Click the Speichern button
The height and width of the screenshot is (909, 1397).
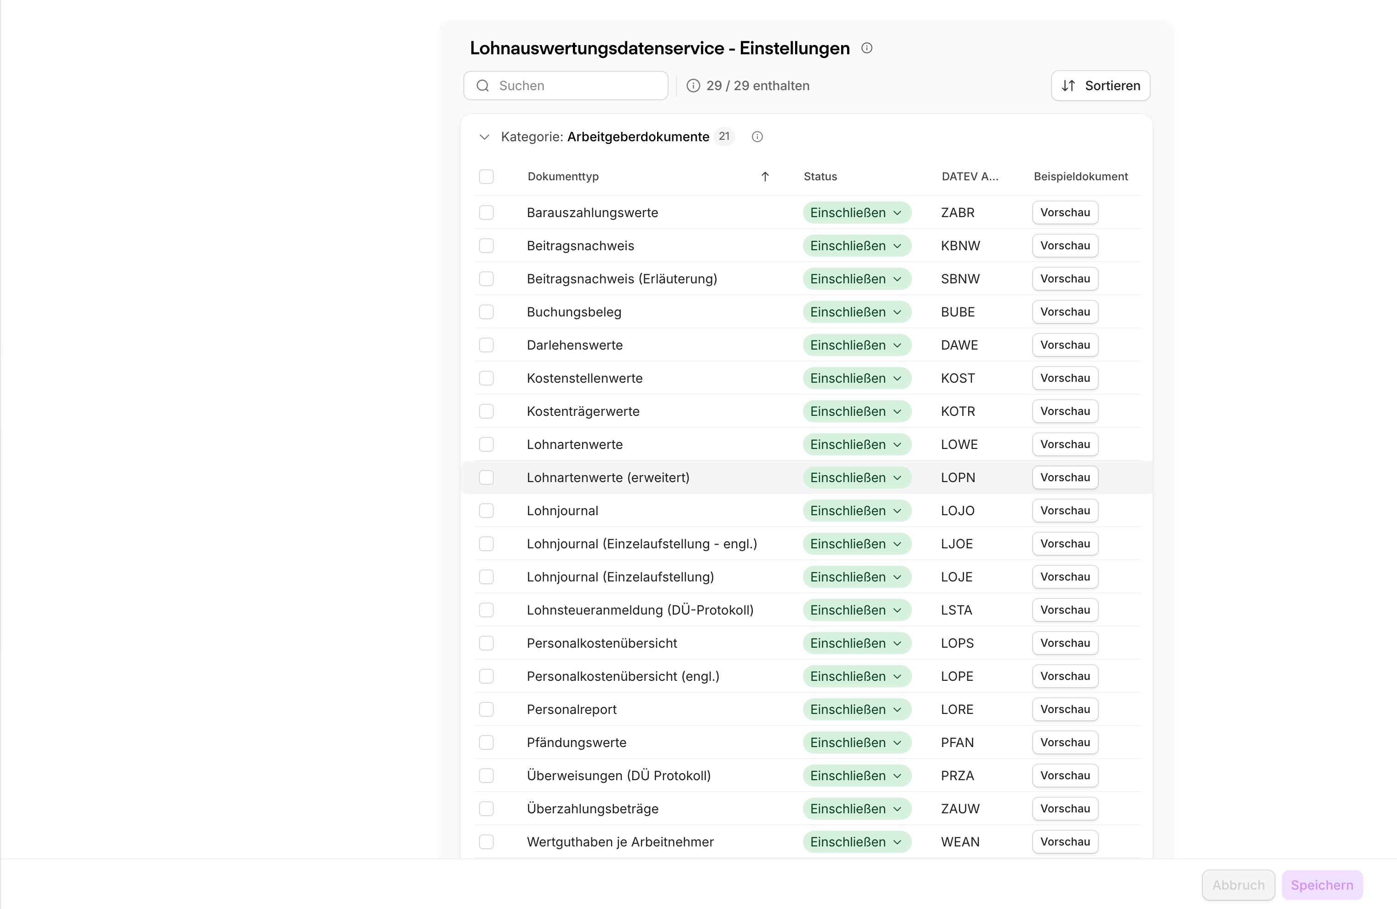pos(1322,885)
